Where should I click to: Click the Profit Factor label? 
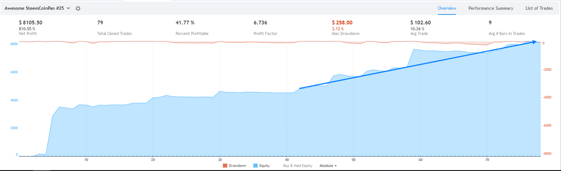click(x=265, y=34)
